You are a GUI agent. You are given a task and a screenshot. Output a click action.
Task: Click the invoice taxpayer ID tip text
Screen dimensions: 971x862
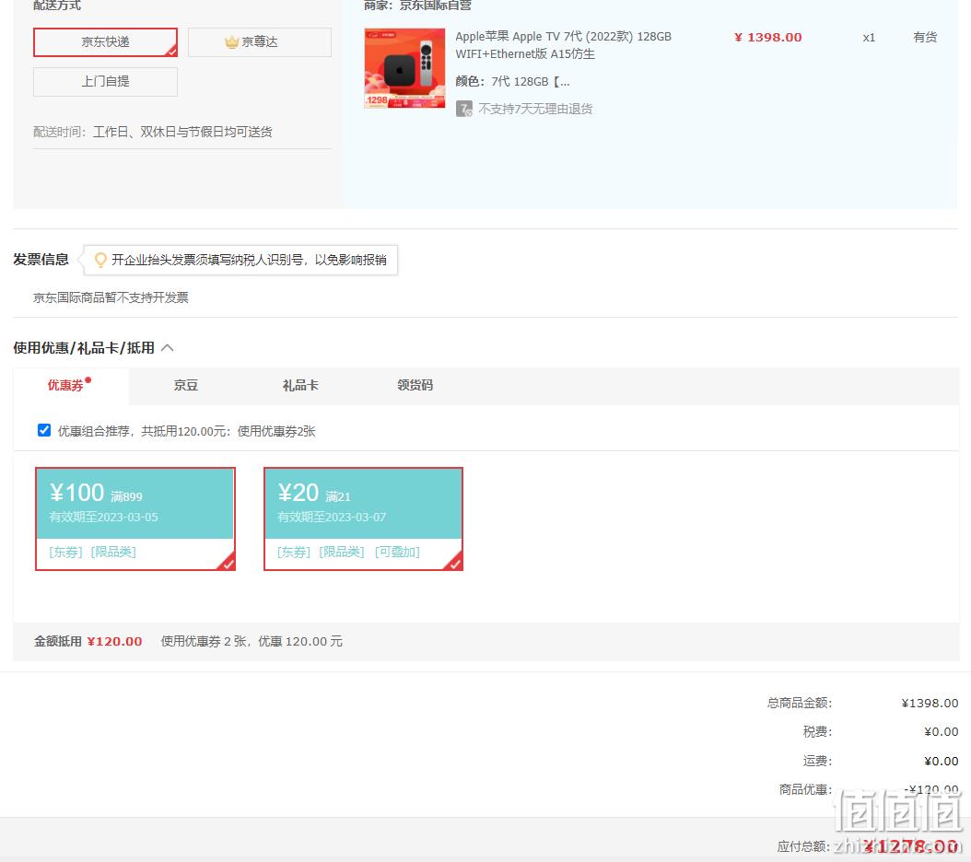pos(249,260)
